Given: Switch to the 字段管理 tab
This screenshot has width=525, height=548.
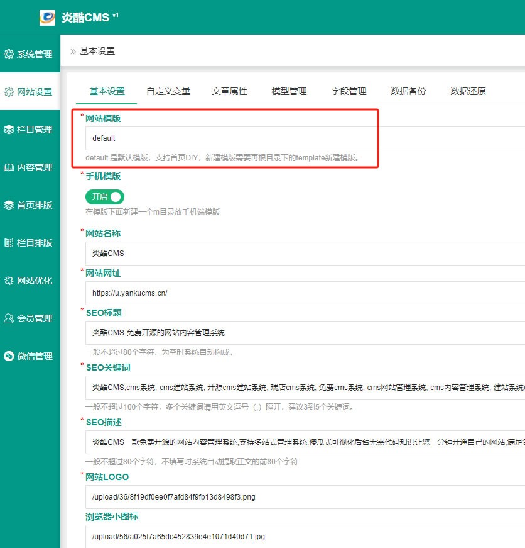Looking at the screenshot, I should (x=349, y=92).
